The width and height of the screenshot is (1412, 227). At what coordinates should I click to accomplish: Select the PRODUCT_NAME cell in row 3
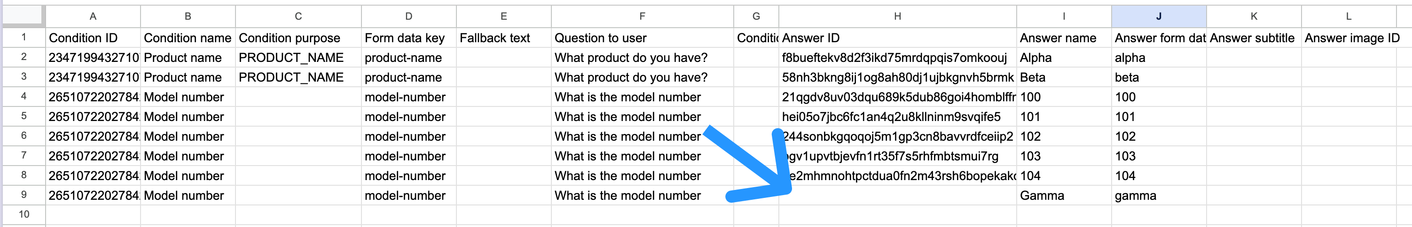[x=298, y=77]
